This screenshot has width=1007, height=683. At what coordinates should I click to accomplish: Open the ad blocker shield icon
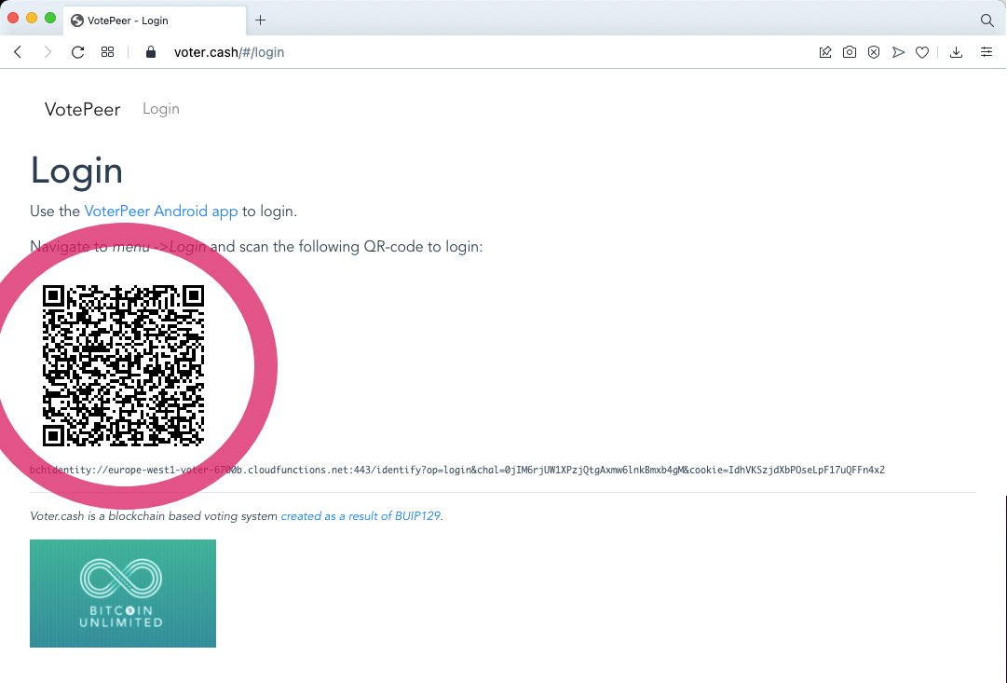pos(874,52)
